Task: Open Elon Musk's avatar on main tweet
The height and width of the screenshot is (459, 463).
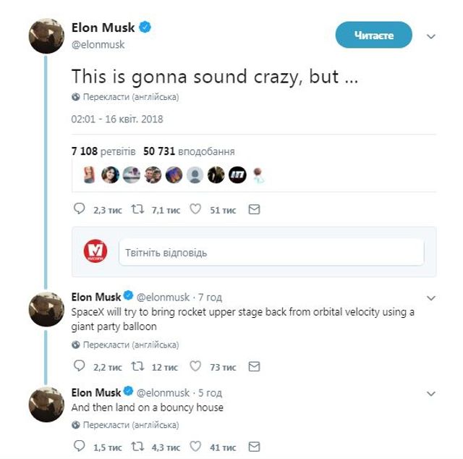Action: pyautogui.click(x=46, y=35)
